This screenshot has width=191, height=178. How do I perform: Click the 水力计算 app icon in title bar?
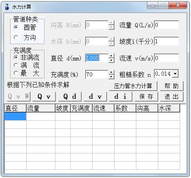(x=7, y=7)
